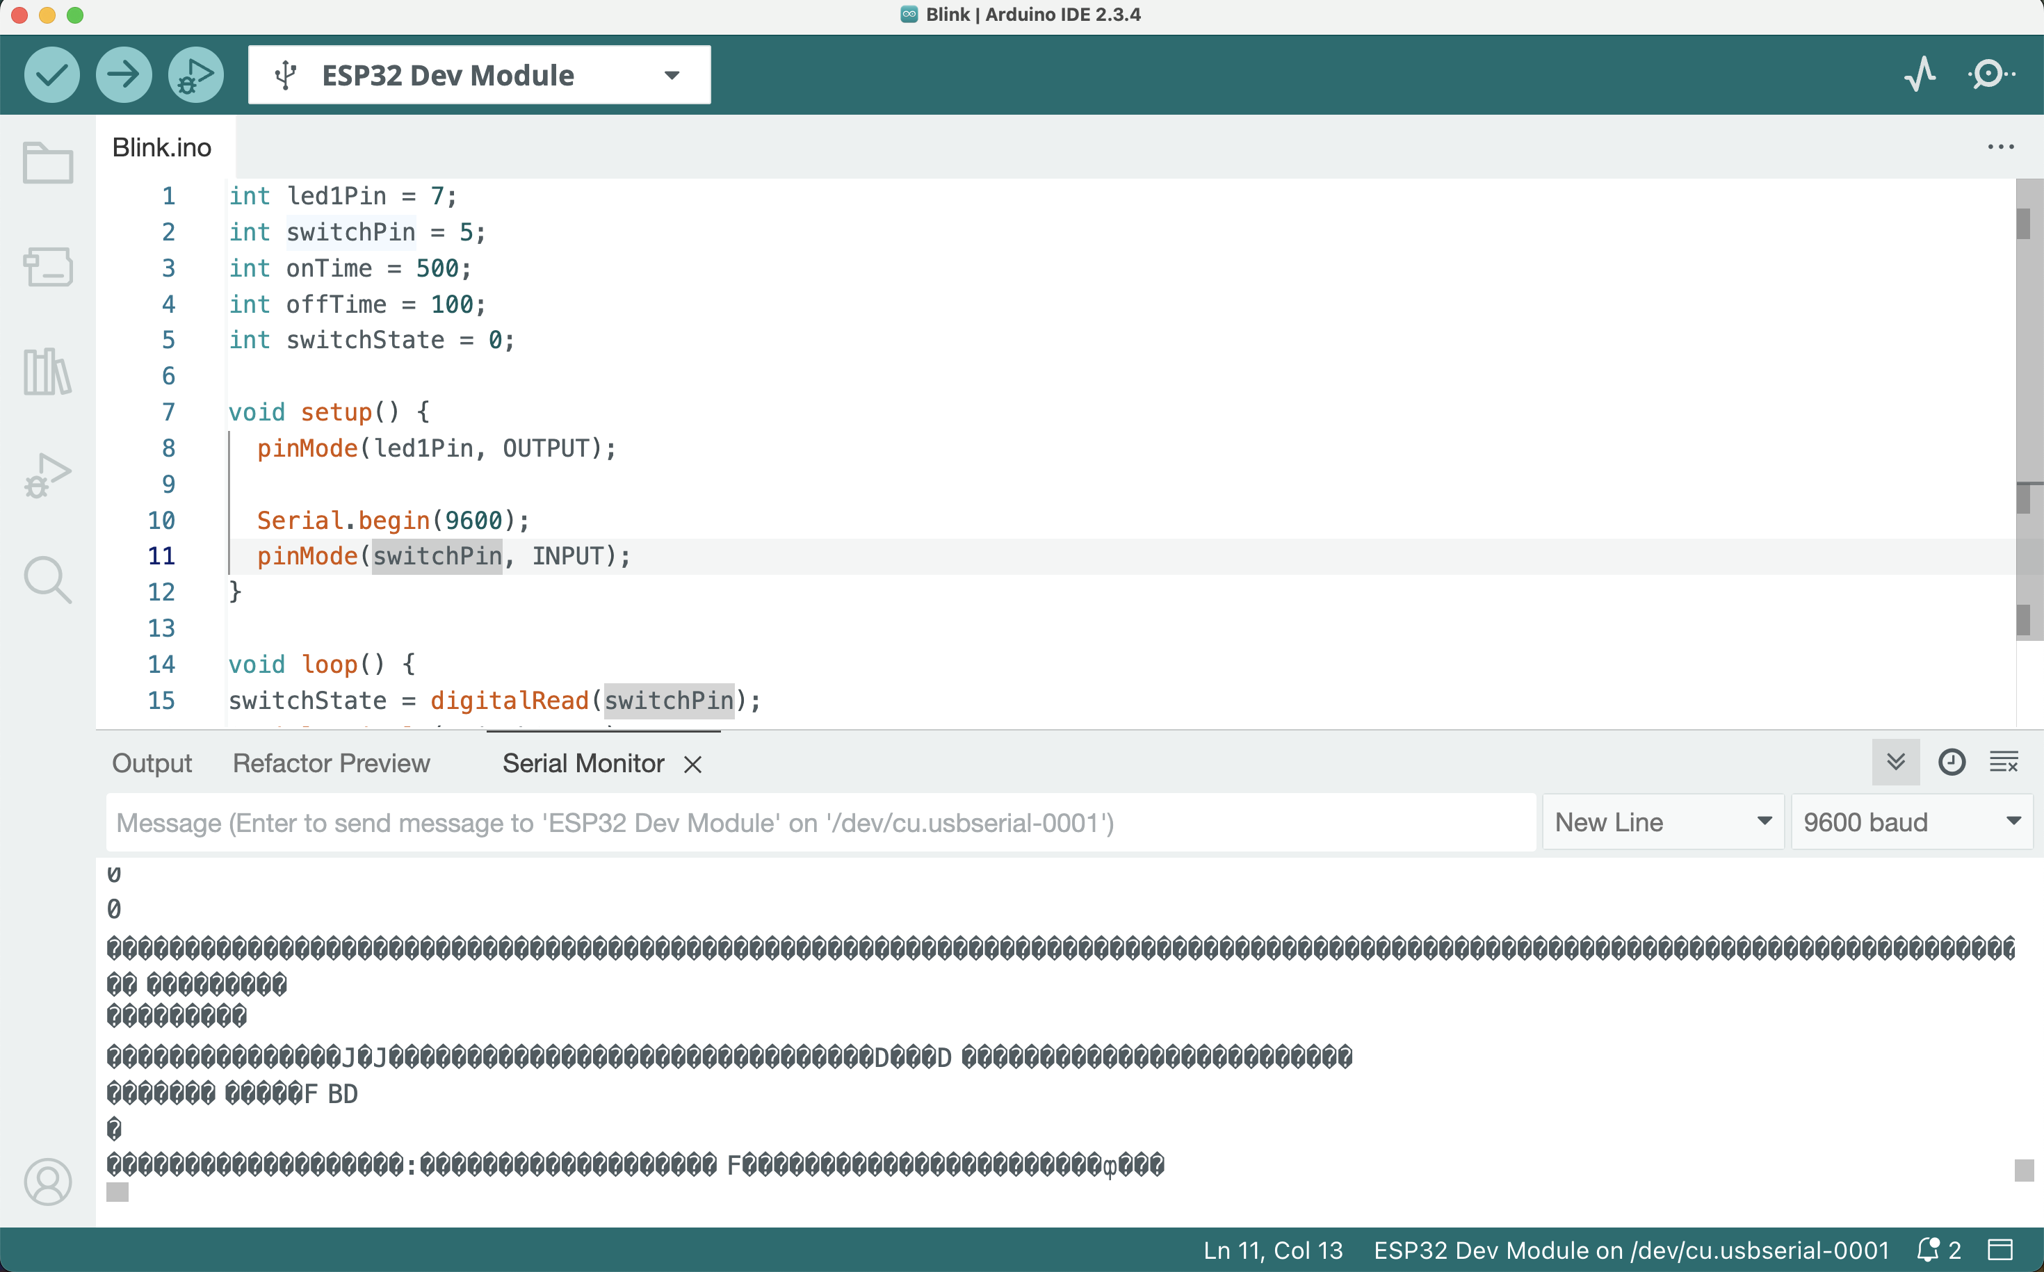The width and height of the screenshot is (2044, 1272).
Task: Click the serial message input field
Action: (x=820, y=822)
